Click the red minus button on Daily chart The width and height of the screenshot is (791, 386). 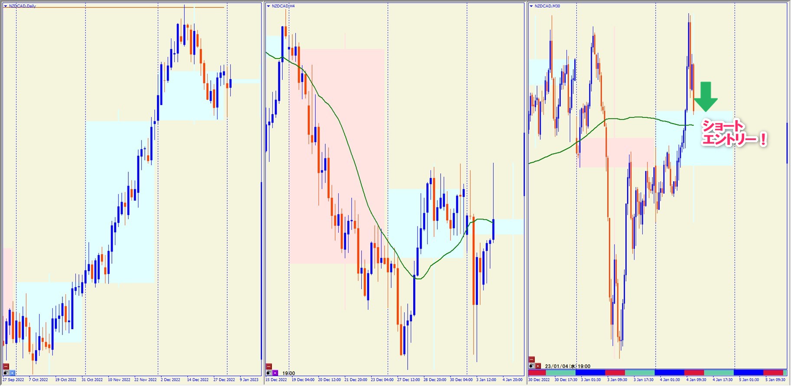click(x=6, y=366)
